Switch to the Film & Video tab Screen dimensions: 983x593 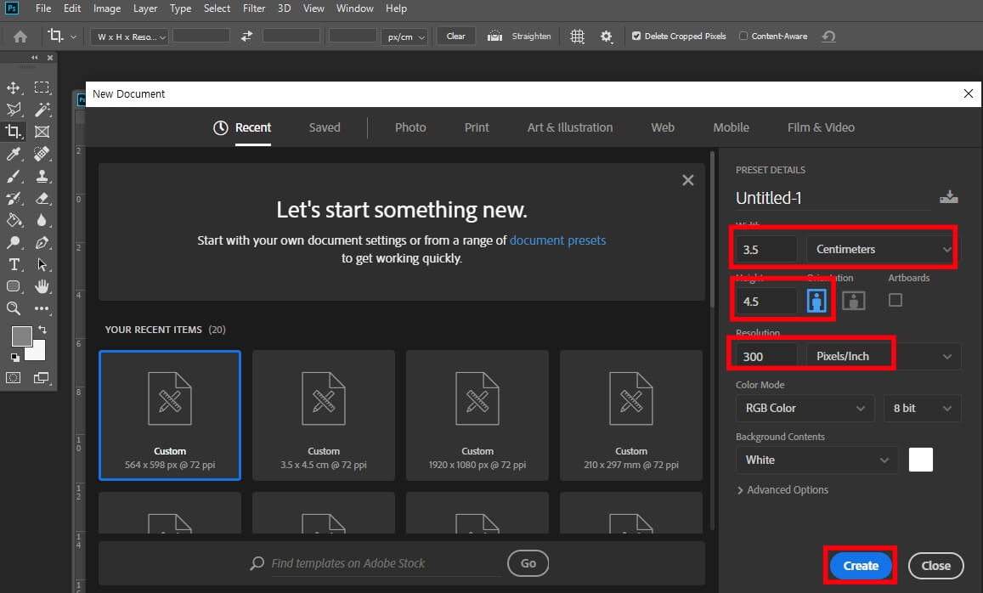tap(821, 127)
